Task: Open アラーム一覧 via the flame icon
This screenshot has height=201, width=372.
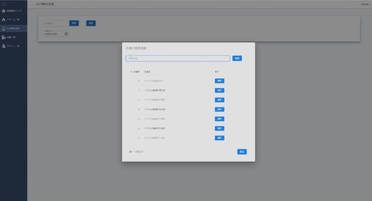Action: pos(4,20)
